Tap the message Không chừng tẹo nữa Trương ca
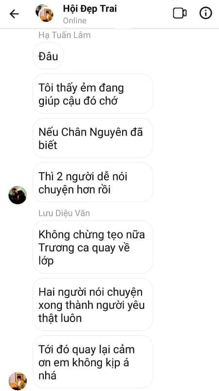The height and width of the screenshot is (391, 219). [93, 248]
